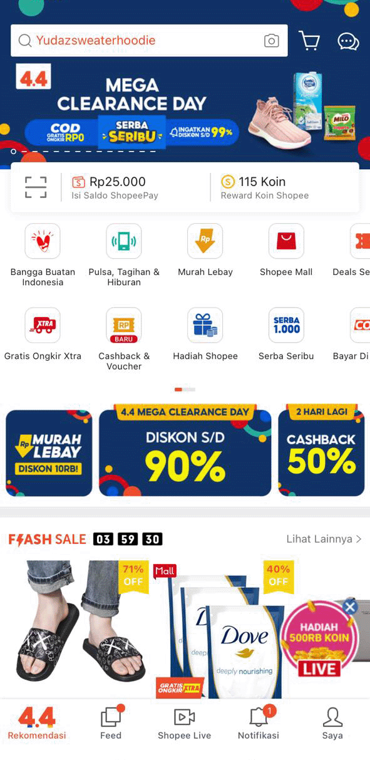Open Cashback & Voucher icon
This screenshot has height=760, width=370.
[x=124, y=325]
